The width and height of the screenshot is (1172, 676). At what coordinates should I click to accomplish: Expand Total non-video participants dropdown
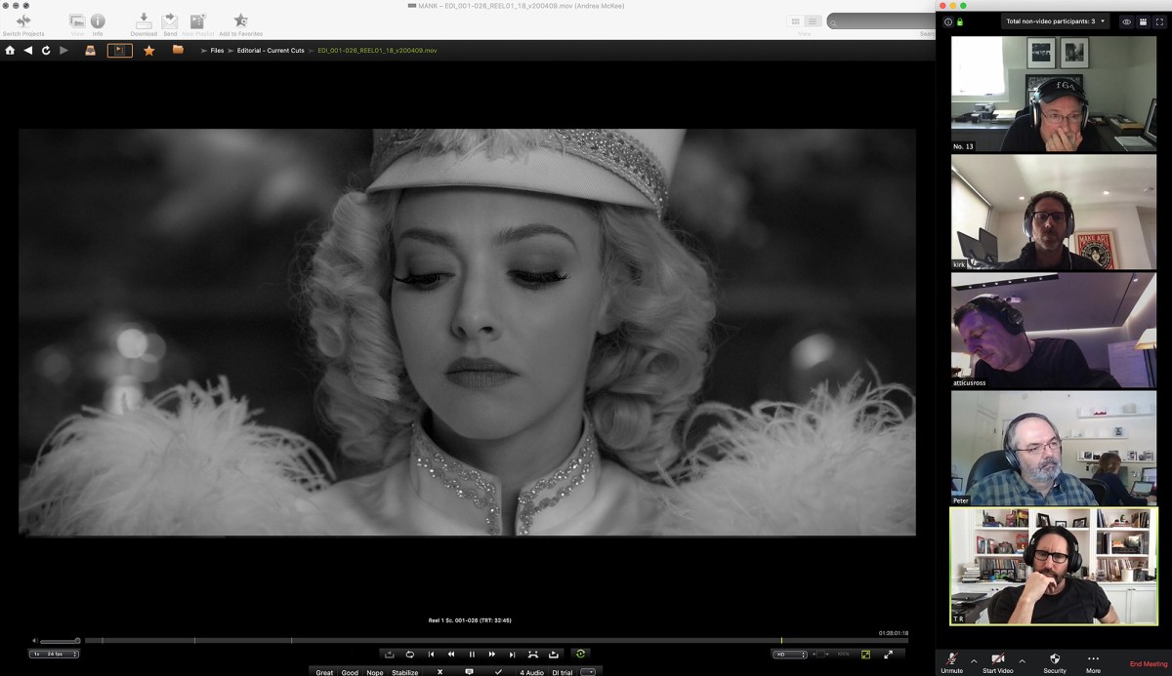(x=1055, y=21)
